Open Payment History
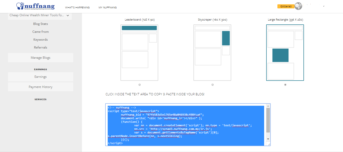This screenshot has width=343, height=152. [41, 87]
